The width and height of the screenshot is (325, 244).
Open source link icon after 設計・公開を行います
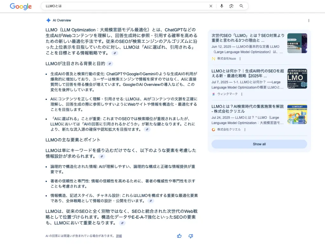coord(151,201)
